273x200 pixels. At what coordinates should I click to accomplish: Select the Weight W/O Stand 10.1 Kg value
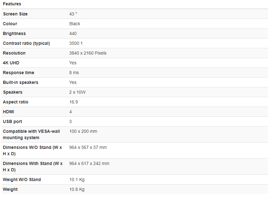77,179
